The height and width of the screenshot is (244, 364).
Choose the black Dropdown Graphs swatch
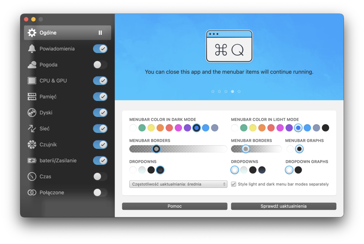(298, 170)
